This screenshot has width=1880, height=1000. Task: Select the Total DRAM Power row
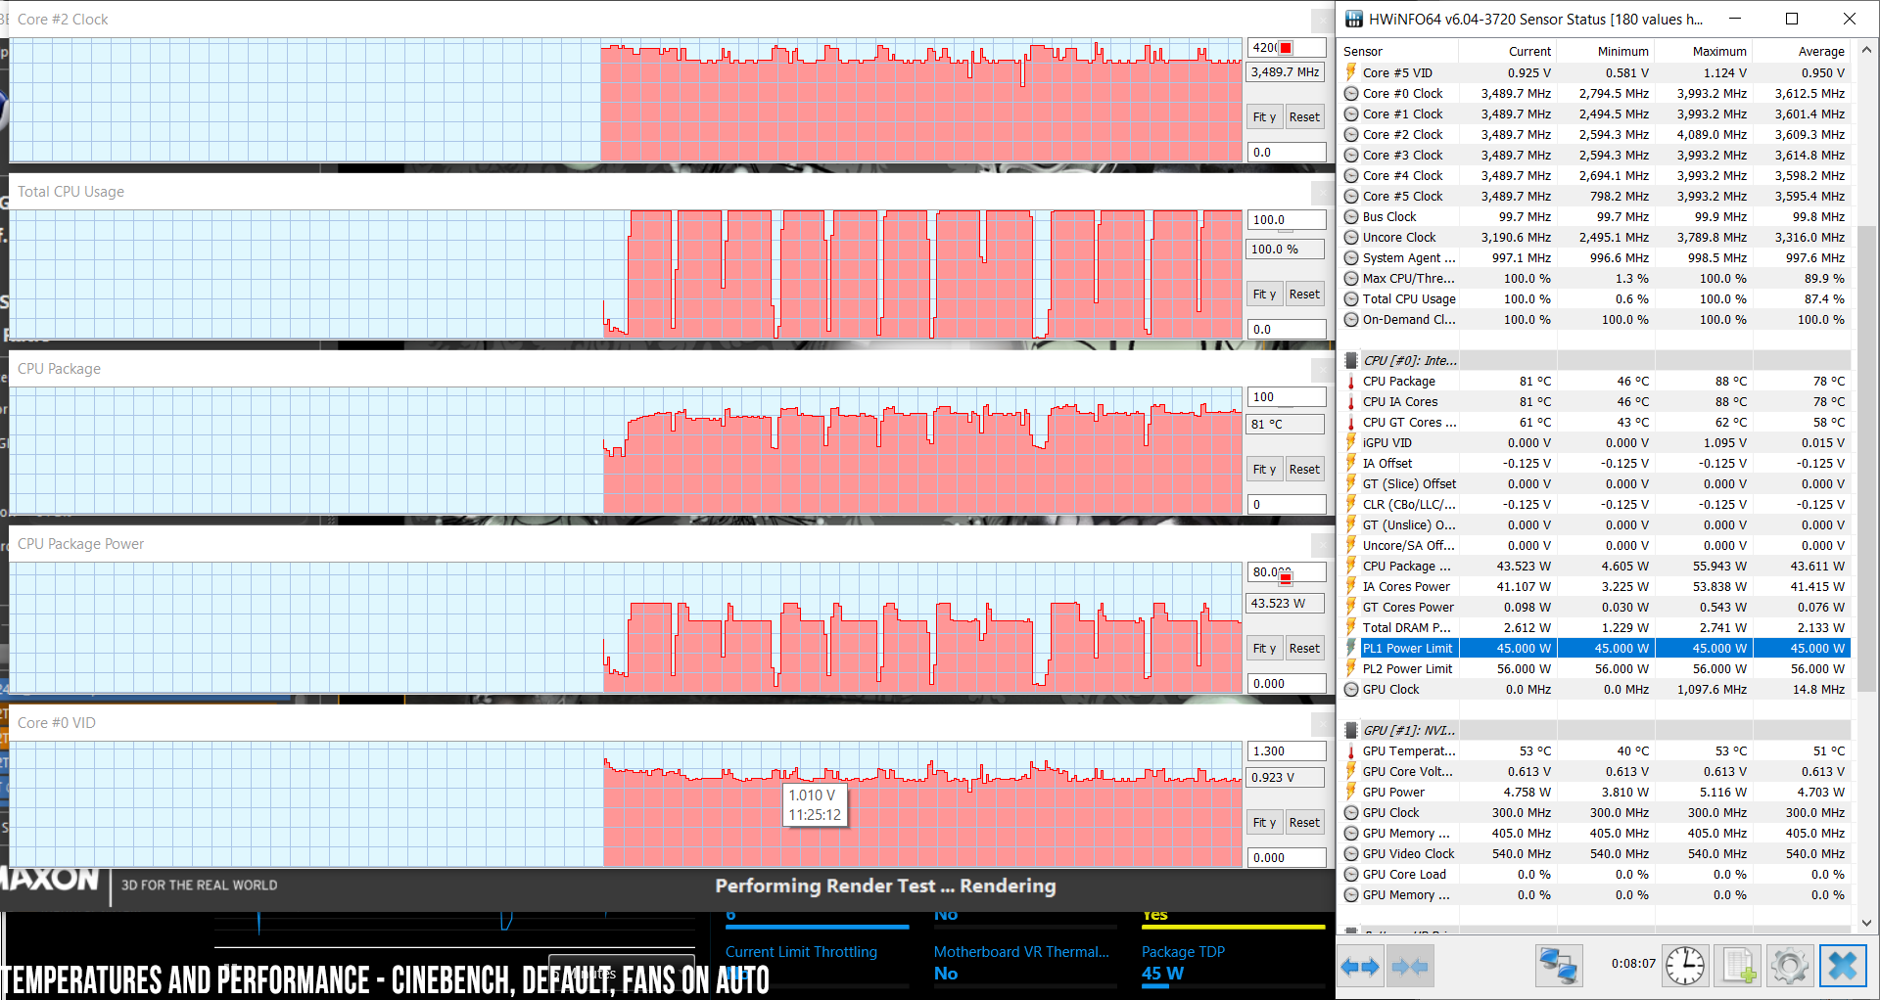click(x=1595, y=627)
